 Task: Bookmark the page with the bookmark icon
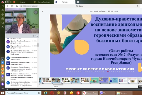138,6
